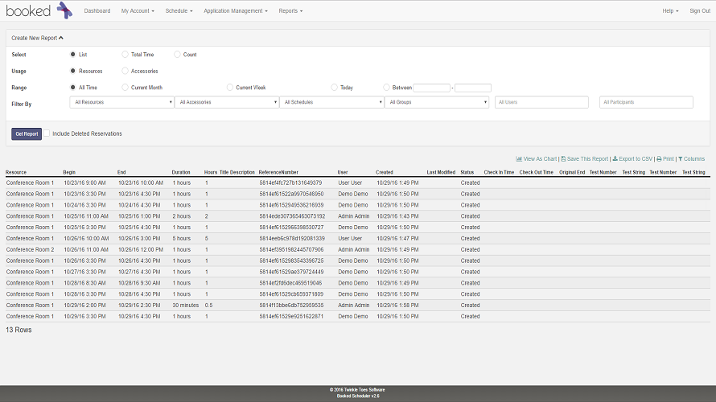Select the Total Time radio button
716x402 pixels.
(x=125, y=55)
